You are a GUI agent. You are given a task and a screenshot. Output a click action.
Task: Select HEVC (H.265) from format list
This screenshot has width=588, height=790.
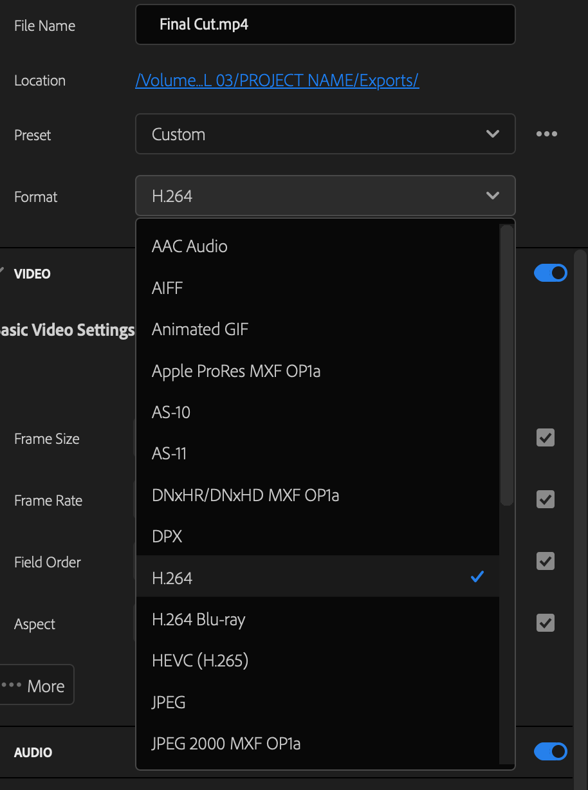click(200, 661)
